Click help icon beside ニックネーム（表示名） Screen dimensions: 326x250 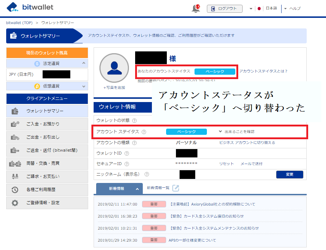pyautogui.click(x=147, y=174)
